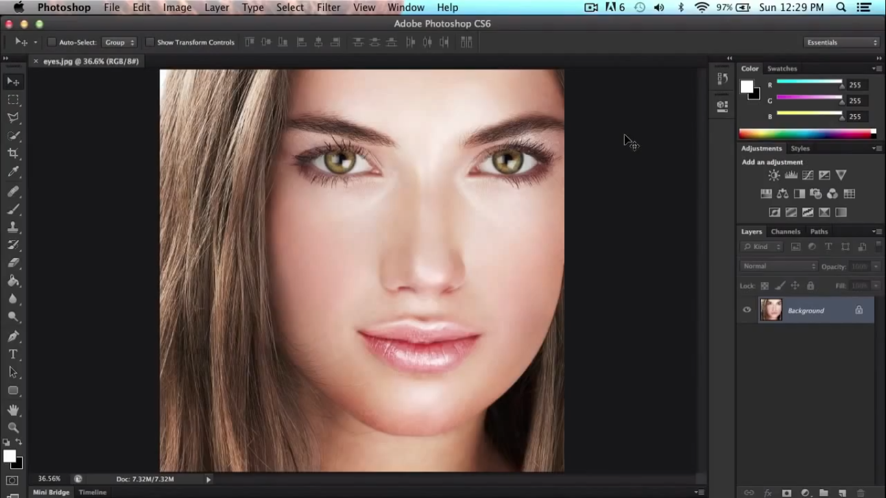The width and height of the screenshot is (886, 498).
Task: Select the Rectangular Marquee tool
Action: (x=13, y=100)
